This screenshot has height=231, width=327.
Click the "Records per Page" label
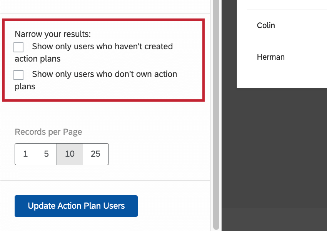coord(48,132)
